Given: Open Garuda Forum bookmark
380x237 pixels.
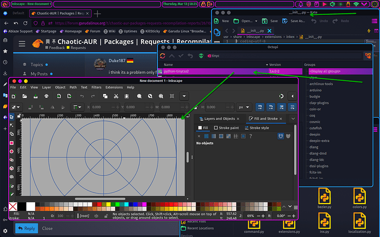Looking at the screenshot, I should click(93, 31).
